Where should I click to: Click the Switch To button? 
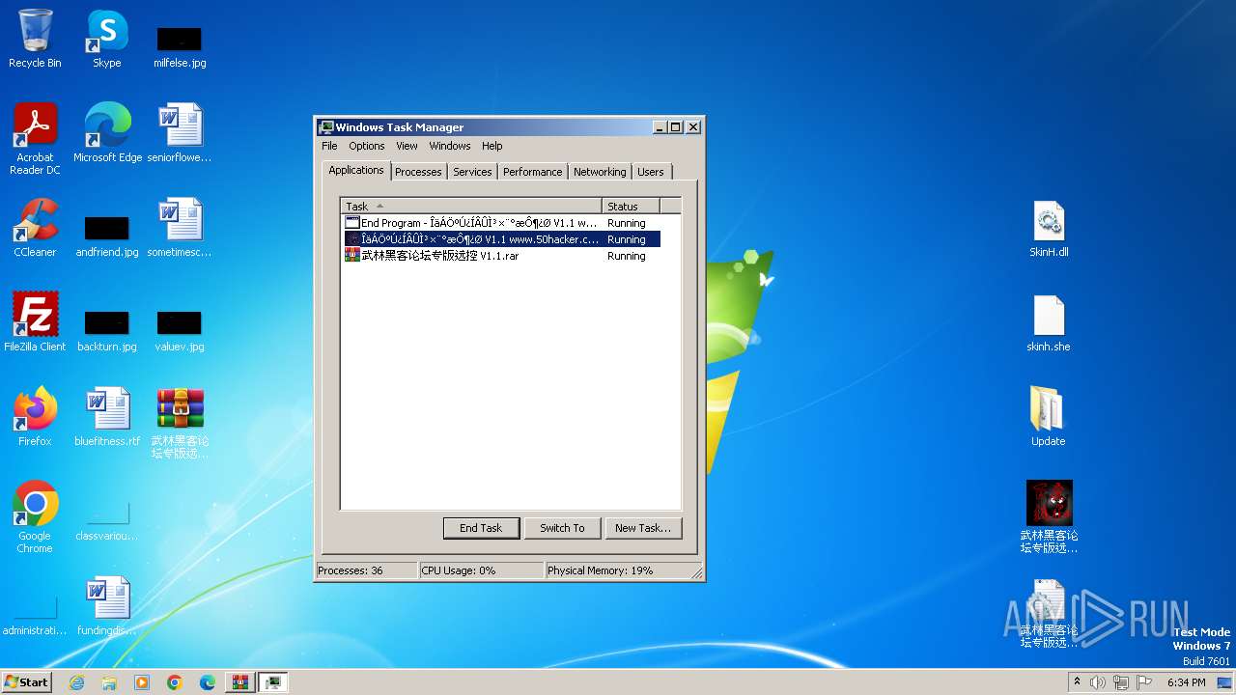(562, 528)
